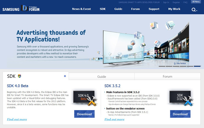Click the Sign In link
Viewport: 204px width, 128px height.
[x=166, y=2]
